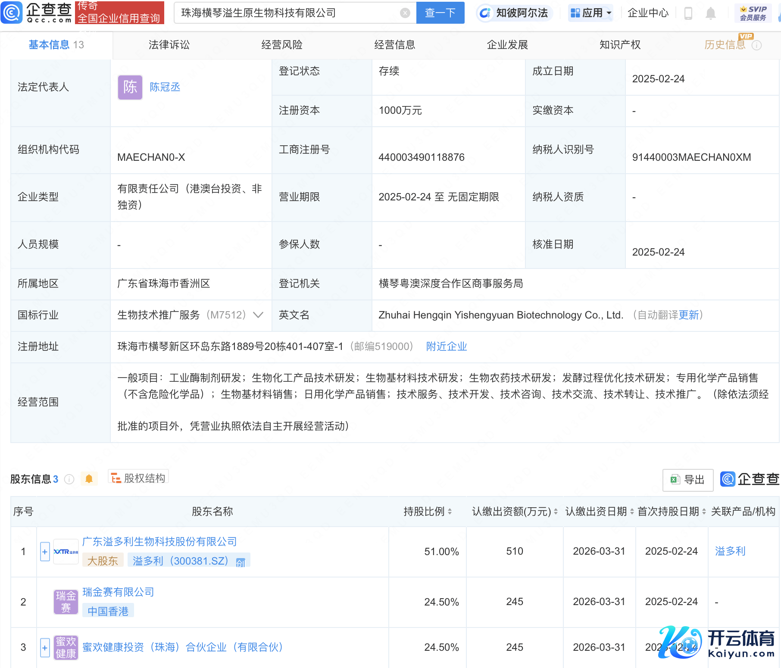Open the 知彼阿尔法 AI assistant

[514, 13]
